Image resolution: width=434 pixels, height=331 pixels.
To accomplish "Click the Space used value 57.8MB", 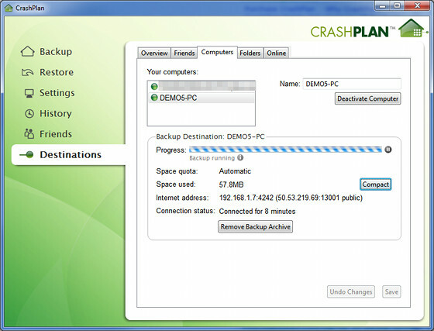I will pos(231,184).
